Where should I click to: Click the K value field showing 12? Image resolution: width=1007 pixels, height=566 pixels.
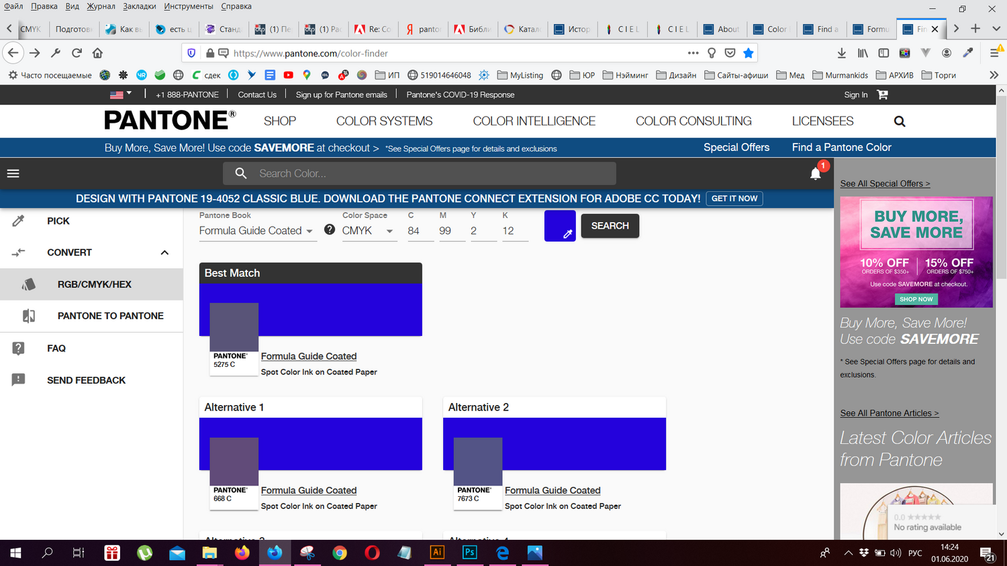point(516,231)
